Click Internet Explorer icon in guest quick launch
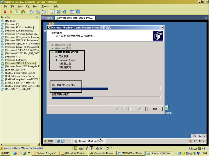The height and width of the screenshot is (156, 209). [58, 141]
